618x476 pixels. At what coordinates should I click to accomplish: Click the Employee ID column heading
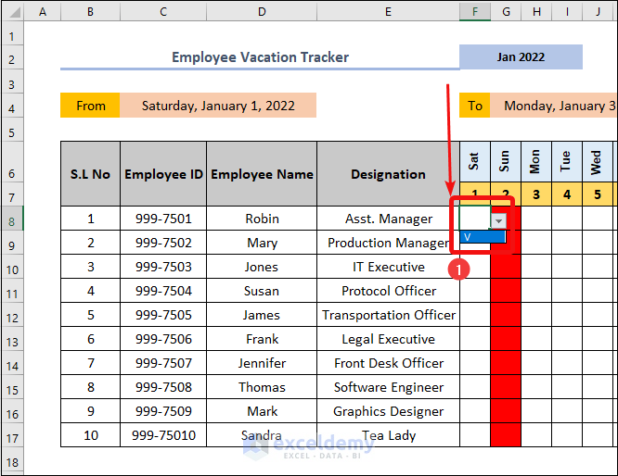[163, 174]
